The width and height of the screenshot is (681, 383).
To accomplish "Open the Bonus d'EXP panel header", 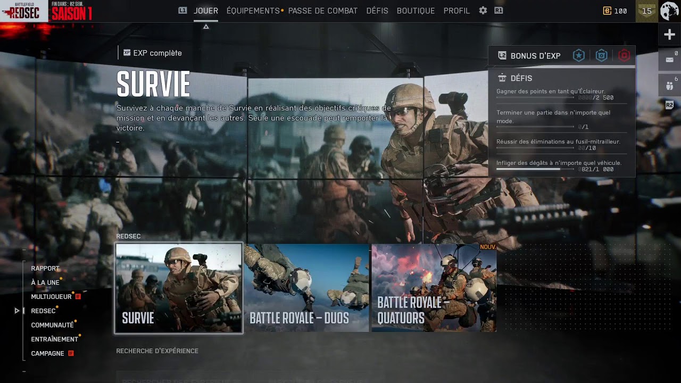I will 561,55.
